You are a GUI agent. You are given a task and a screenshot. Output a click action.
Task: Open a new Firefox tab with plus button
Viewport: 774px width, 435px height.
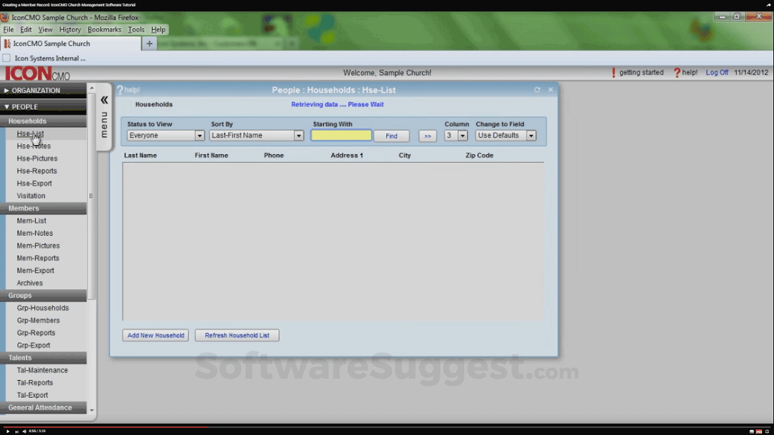[x=149, y=44]
